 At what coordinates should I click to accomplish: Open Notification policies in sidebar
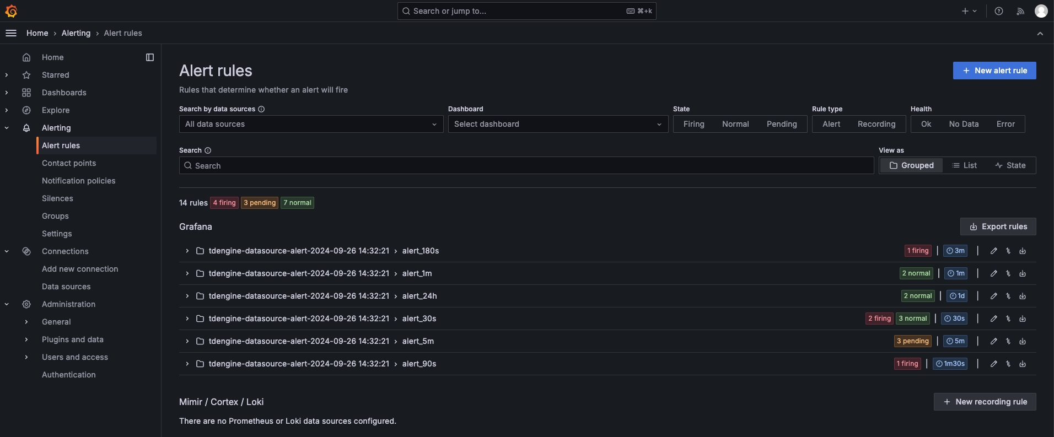pos(79,181)
